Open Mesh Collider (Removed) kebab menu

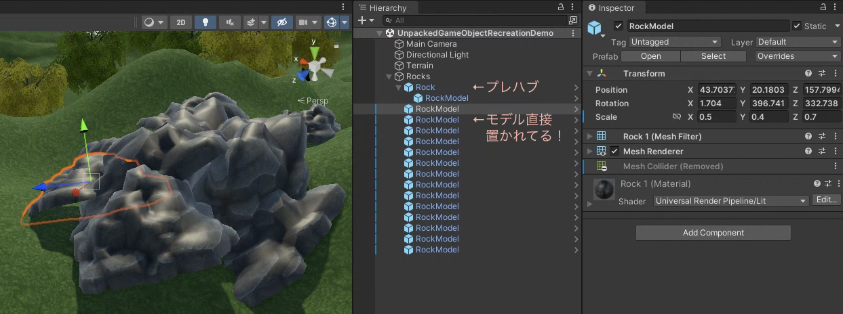(836, 166)
